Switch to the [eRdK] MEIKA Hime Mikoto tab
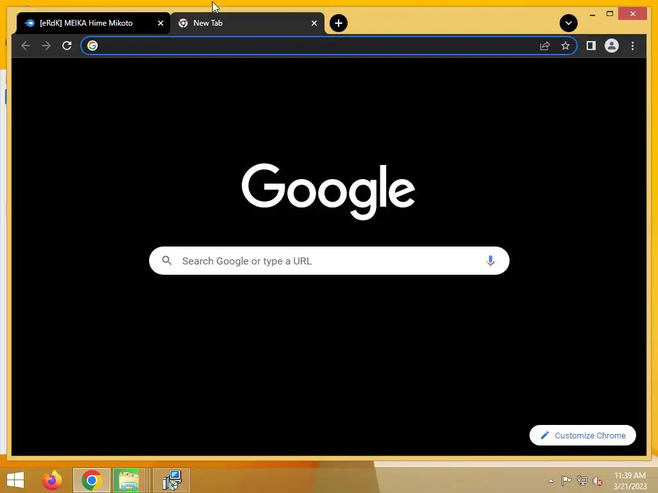This screenshot has width=658, height=493. (x=93, y=23)
